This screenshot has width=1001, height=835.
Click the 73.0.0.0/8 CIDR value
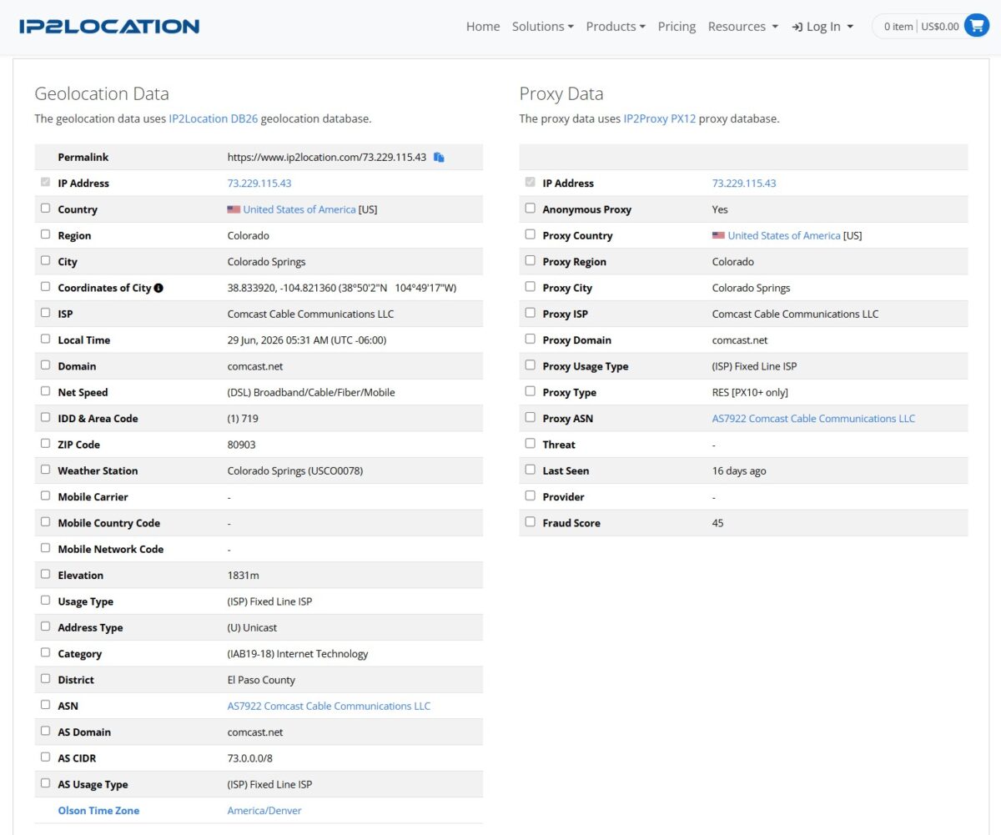(250, 758)
